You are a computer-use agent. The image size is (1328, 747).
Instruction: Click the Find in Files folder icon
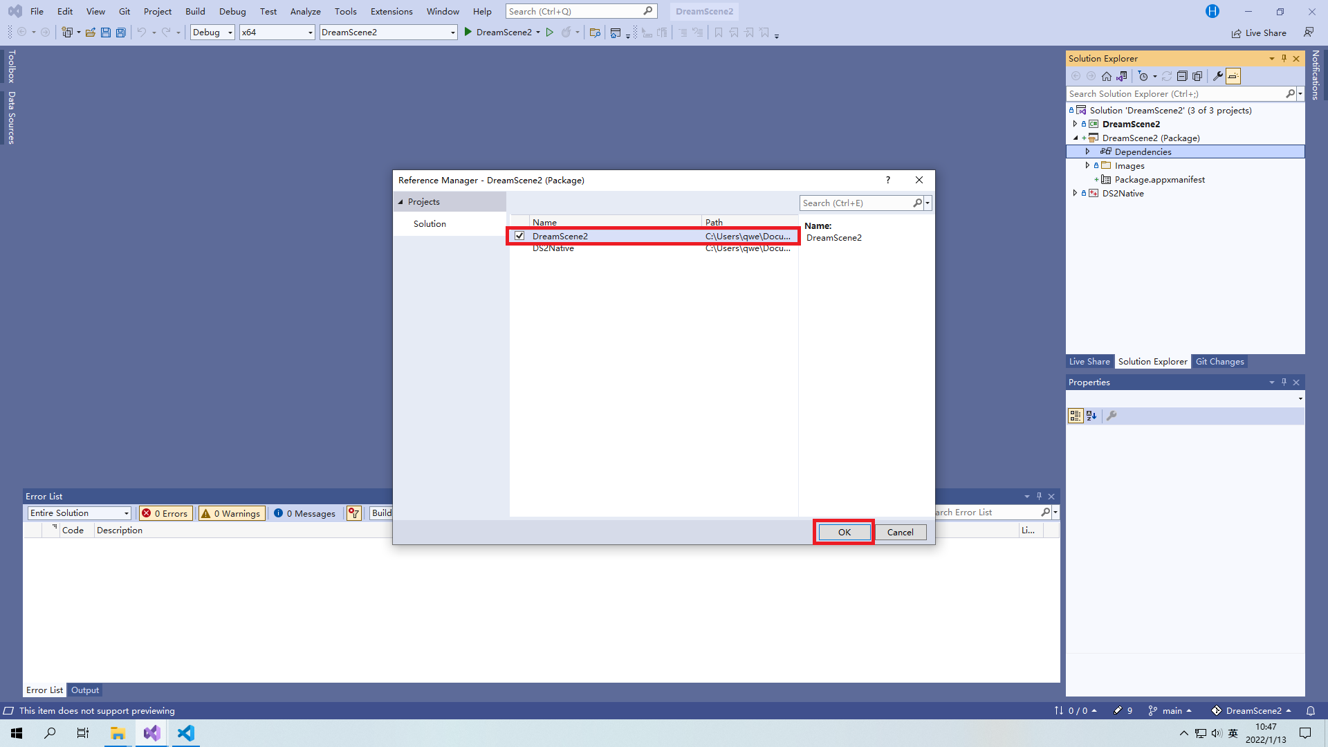(x=595, y=33)
